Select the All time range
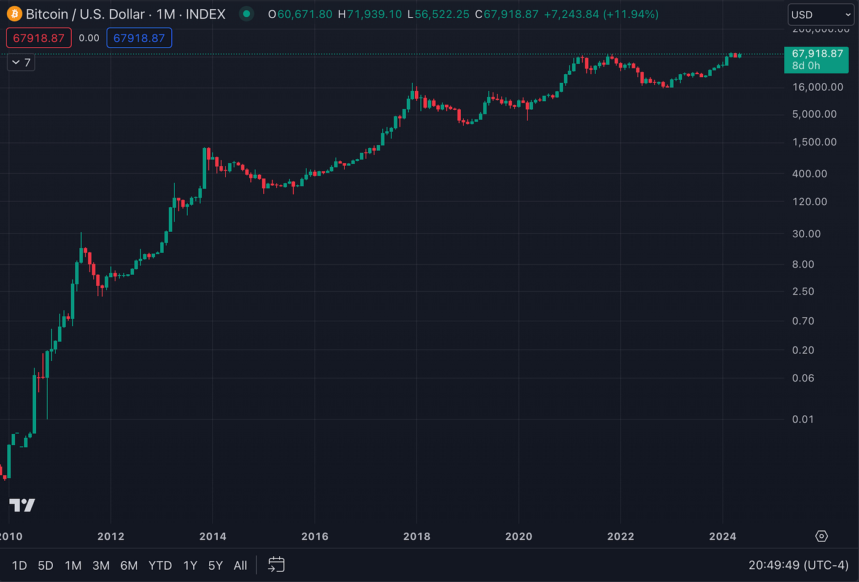The width and height of the screenshot is (859, 582). pyautogui.click(x=240, y=565)
